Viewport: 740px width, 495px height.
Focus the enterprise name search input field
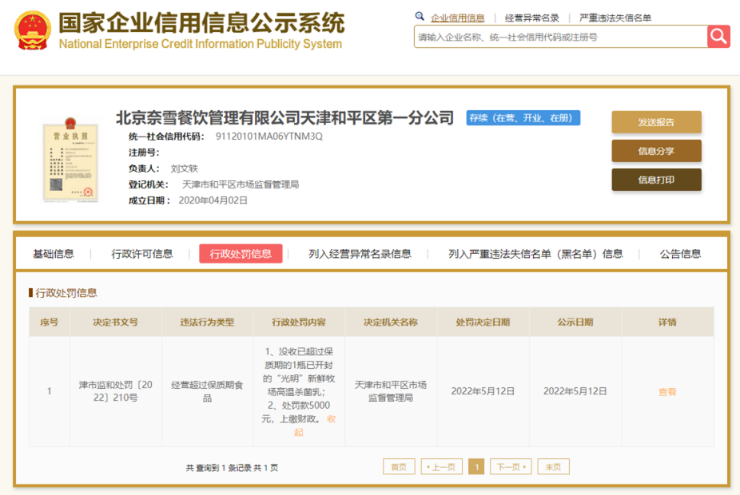click(561, 37)
